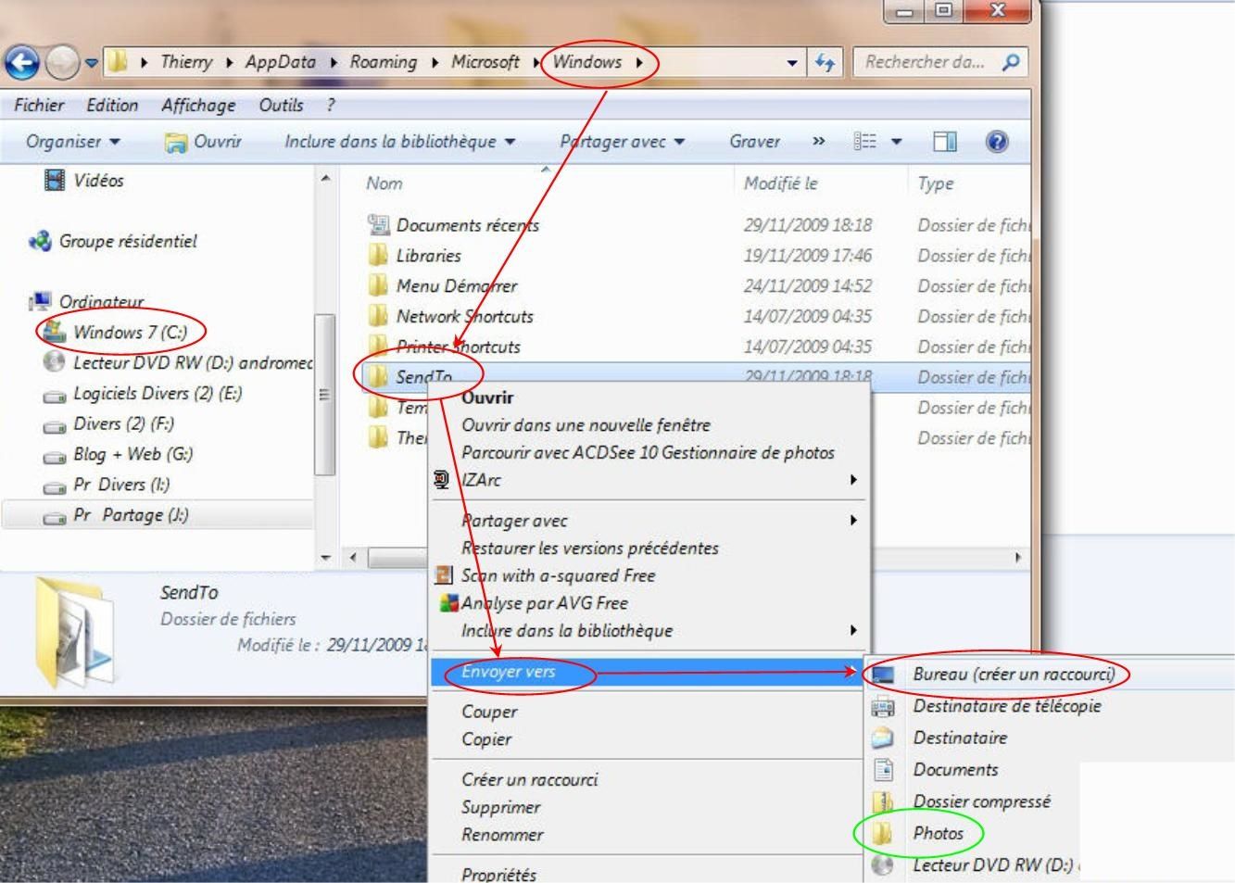Open Inclure dans la bibliothèque context submenu

[x=649, y=631]
